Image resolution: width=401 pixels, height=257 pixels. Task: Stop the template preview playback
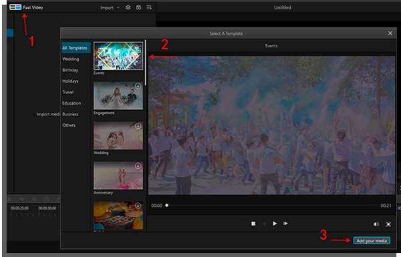click(x=253, y=224)
